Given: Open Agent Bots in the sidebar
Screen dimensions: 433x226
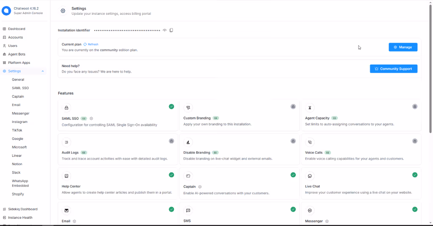Looking at the screenshot, I should 16,54.
